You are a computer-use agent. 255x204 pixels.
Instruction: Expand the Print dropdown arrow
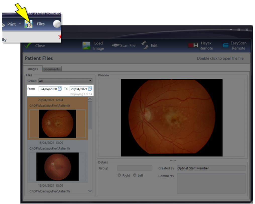click(x=20, y=24)
